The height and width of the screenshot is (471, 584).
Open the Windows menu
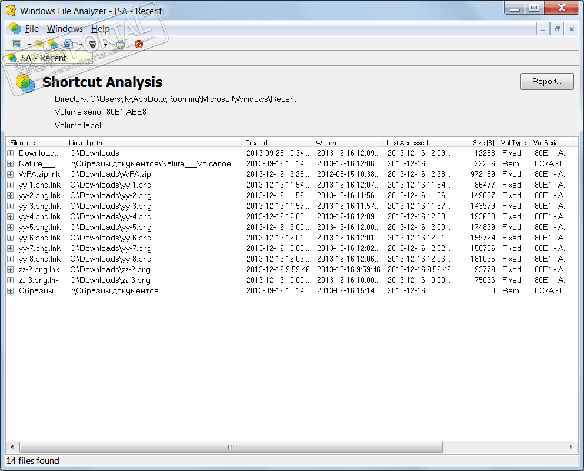pyautogui.click(x=65, y=29)
